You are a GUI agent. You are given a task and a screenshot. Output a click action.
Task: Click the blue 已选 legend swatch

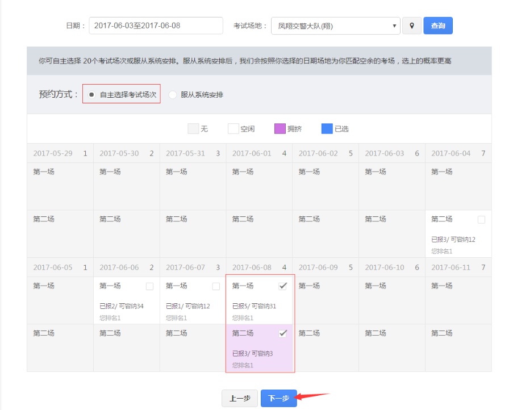pyautogui.click(x=327, y=129)
